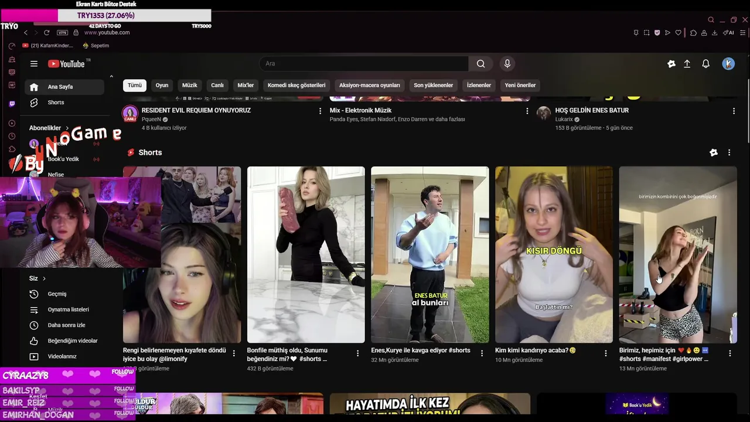
Task: Open the account avatar menu
Action: (x=728, y=64)
